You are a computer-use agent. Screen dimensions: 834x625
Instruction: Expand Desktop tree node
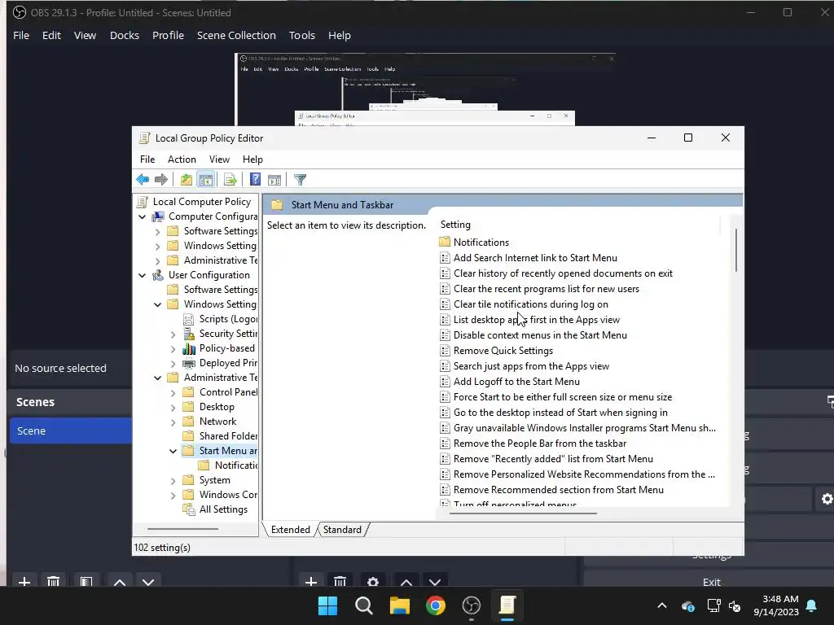pos(173,408)
